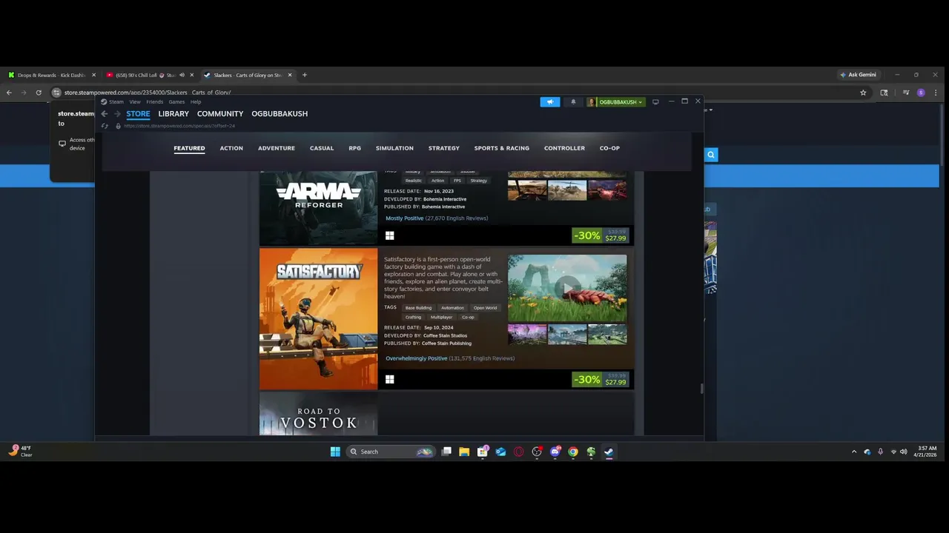949x533 pixels.
Task: Open Steam announcements megaphone button
Action: tap(550, 102)
